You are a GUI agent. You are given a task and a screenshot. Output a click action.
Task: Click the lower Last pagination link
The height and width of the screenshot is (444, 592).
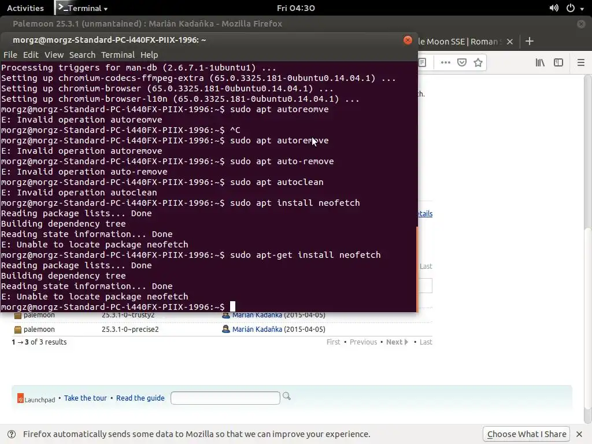click(426, 342)
